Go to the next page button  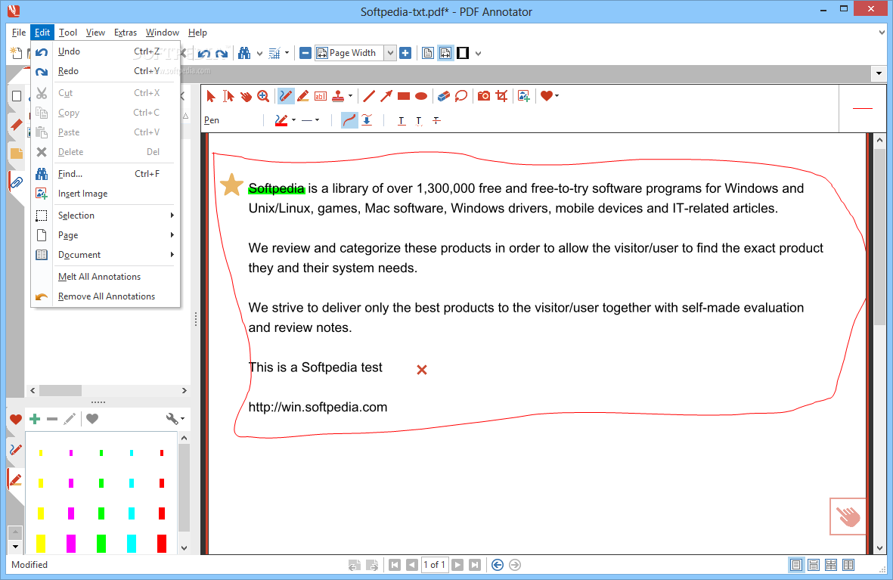pyautogui.click(x=457, y=565)
